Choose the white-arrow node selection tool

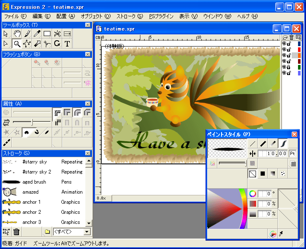[6, 44]
